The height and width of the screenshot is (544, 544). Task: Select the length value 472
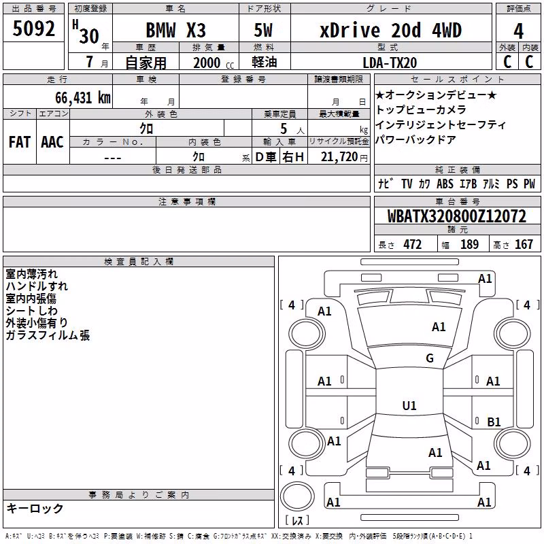pos(413,244)
